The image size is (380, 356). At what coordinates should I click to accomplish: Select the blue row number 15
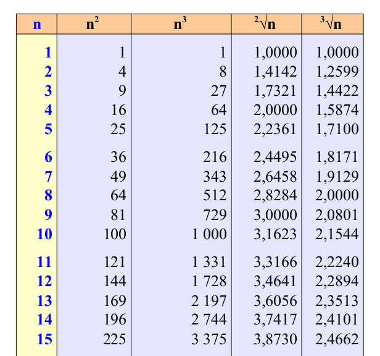tap(44, 339)
